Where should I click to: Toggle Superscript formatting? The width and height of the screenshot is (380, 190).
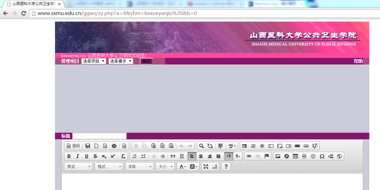click(113, 156)
